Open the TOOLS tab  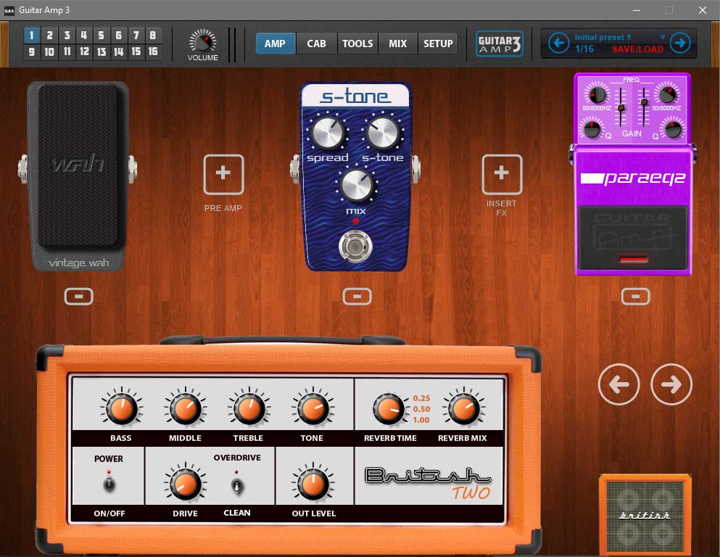[357, 44]
